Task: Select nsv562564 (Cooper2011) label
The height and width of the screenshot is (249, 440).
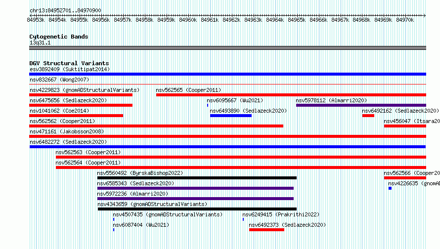Action: 88,163
